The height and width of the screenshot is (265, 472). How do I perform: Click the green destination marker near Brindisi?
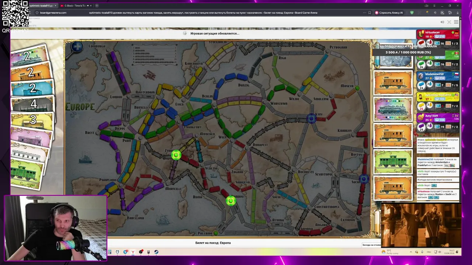[231, 201]
